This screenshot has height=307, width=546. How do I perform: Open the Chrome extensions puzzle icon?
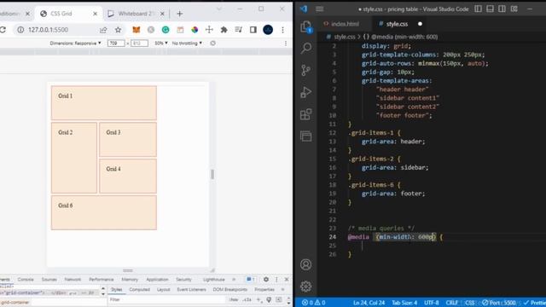coord(224,30)
